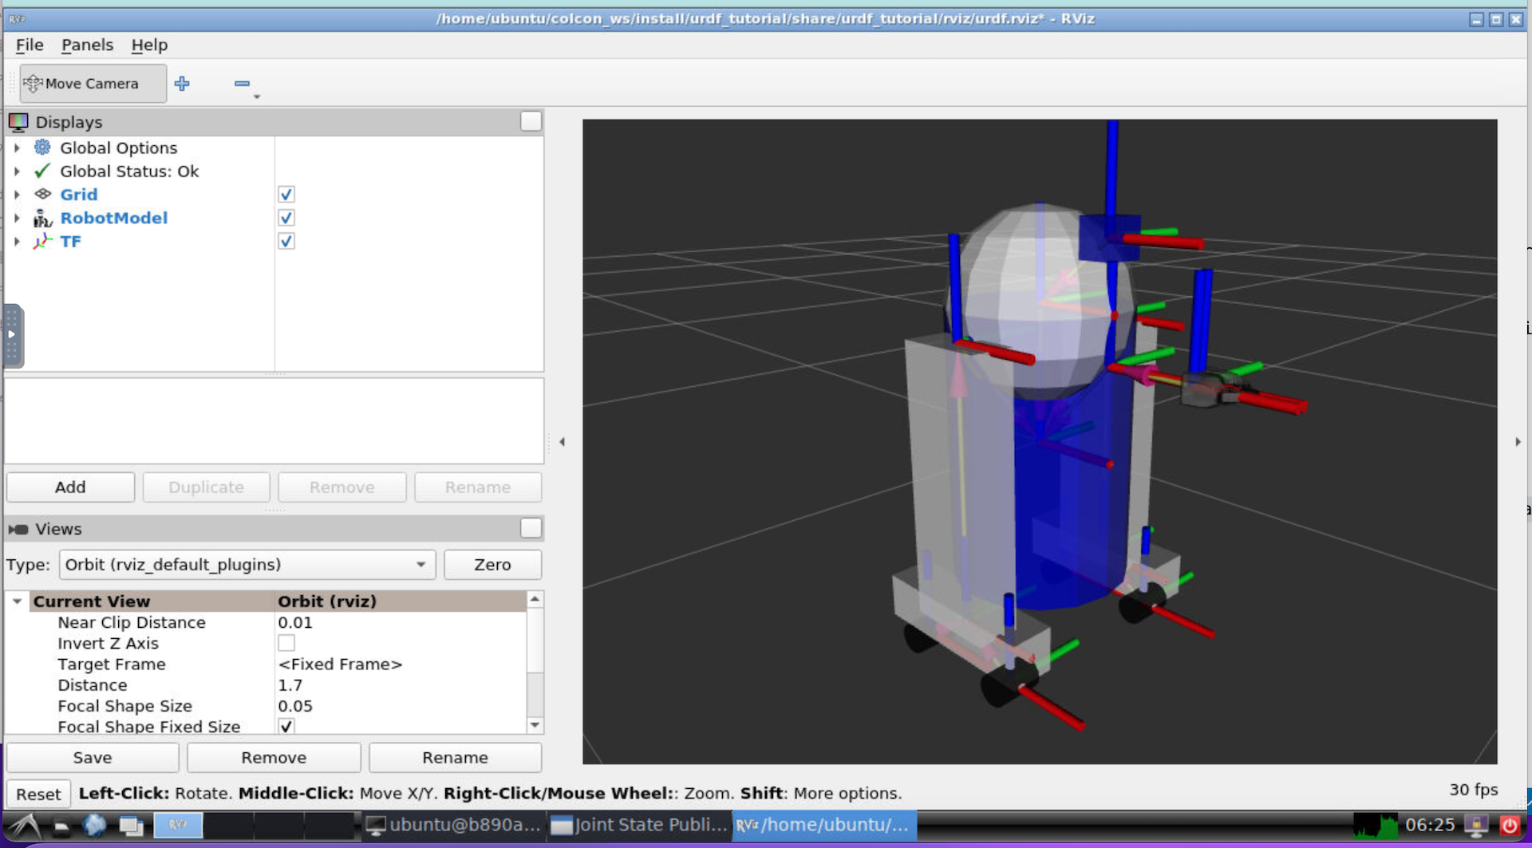Click the Focal Shape Size value 0.05
This screenshot has width=1532, height=848.
tap(295, 706)
